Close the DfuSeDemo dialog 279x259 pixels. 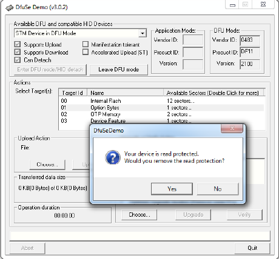click(232, 128)
